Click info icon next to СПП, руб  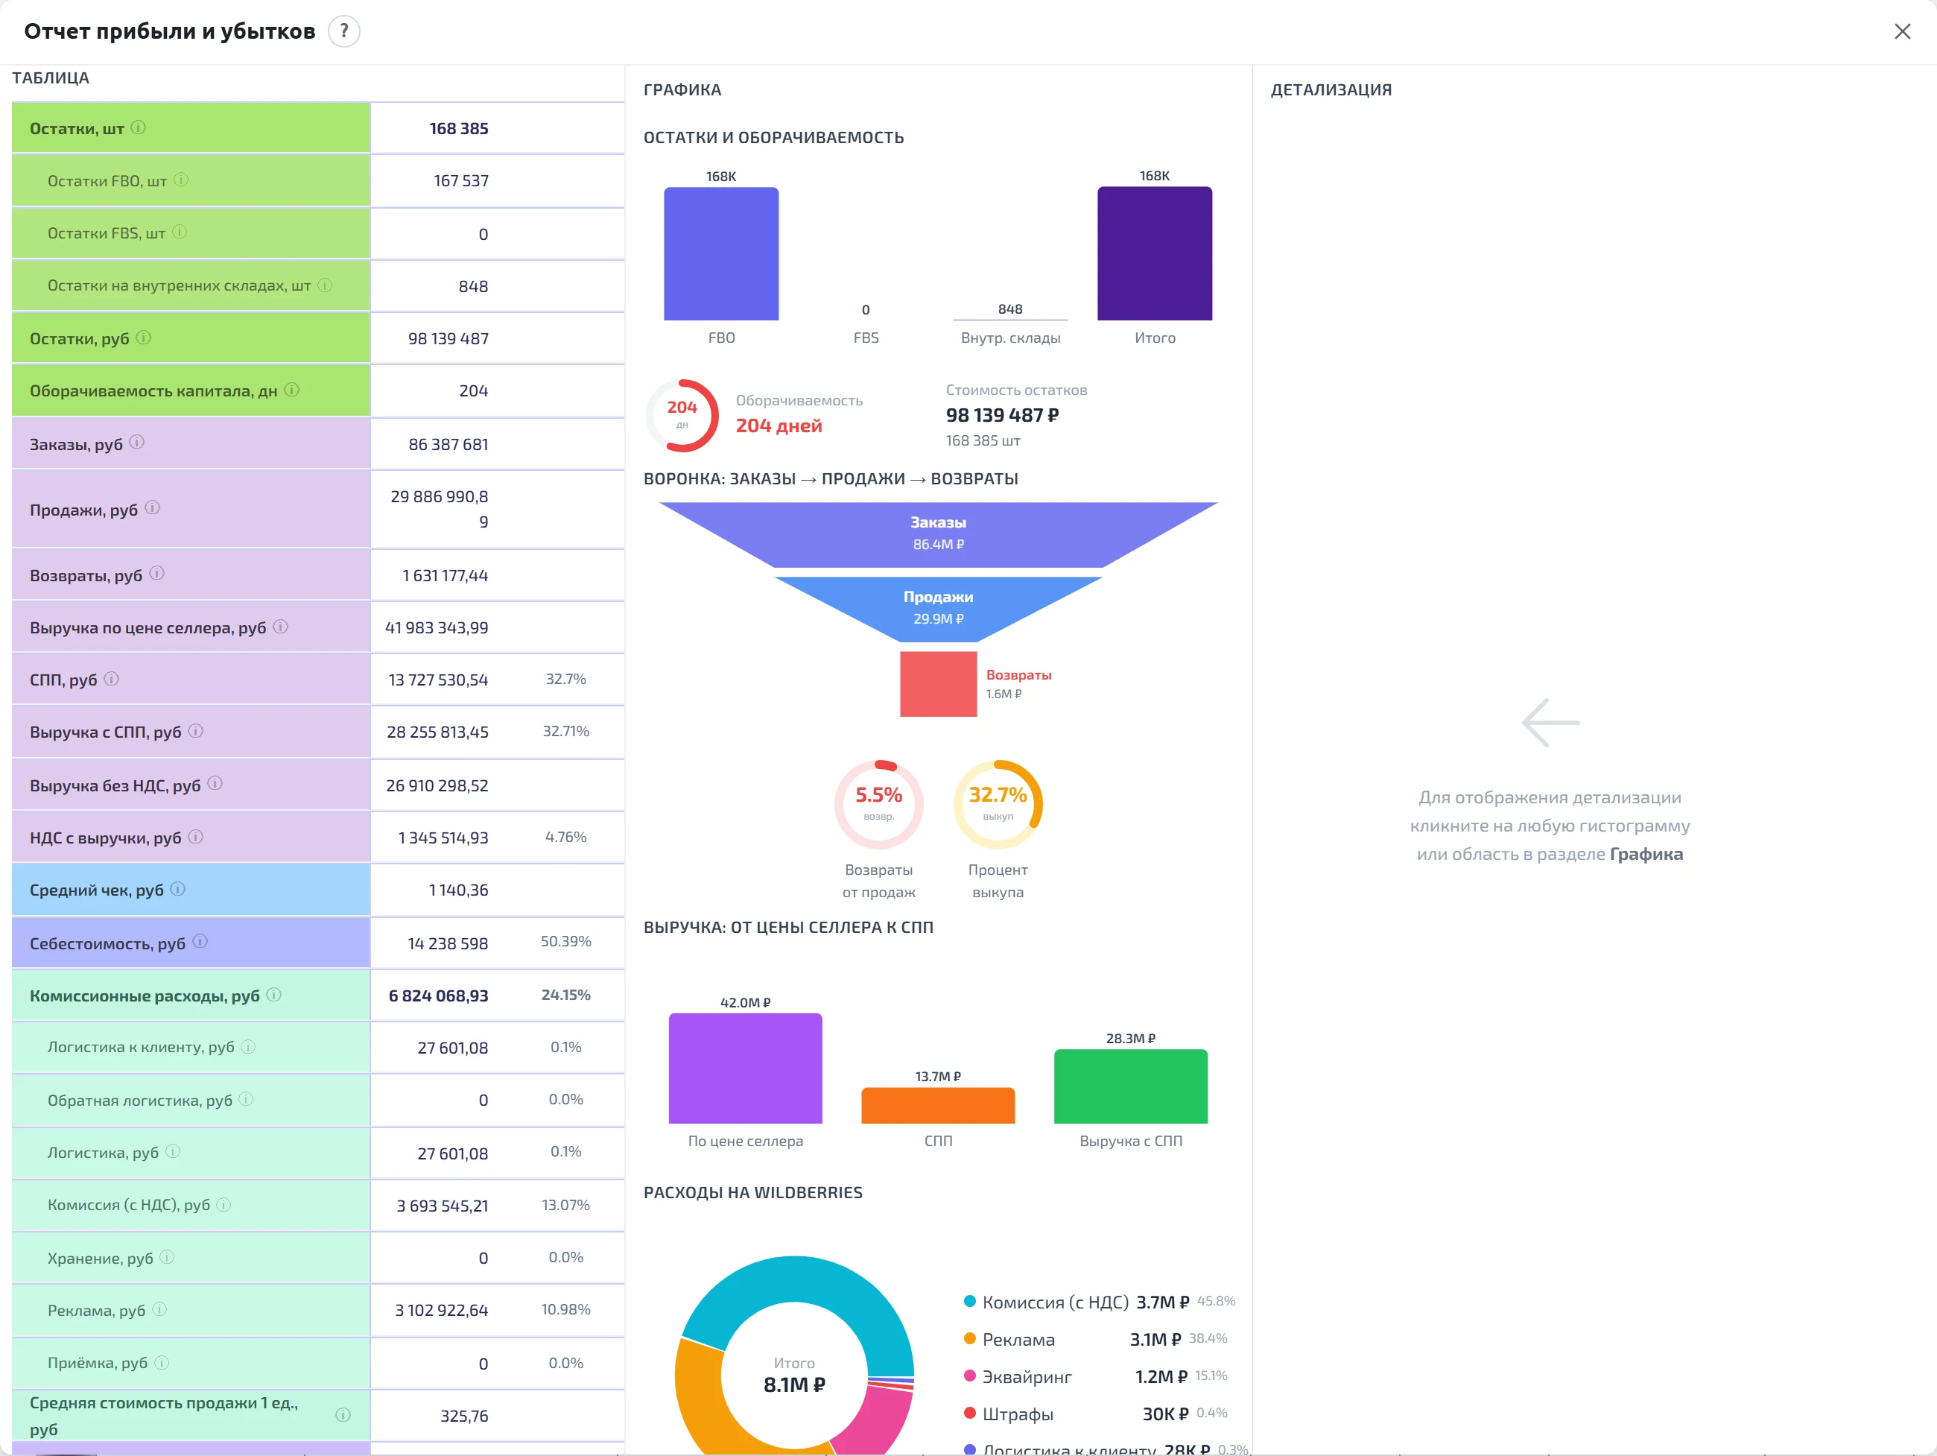coord(111,679)
